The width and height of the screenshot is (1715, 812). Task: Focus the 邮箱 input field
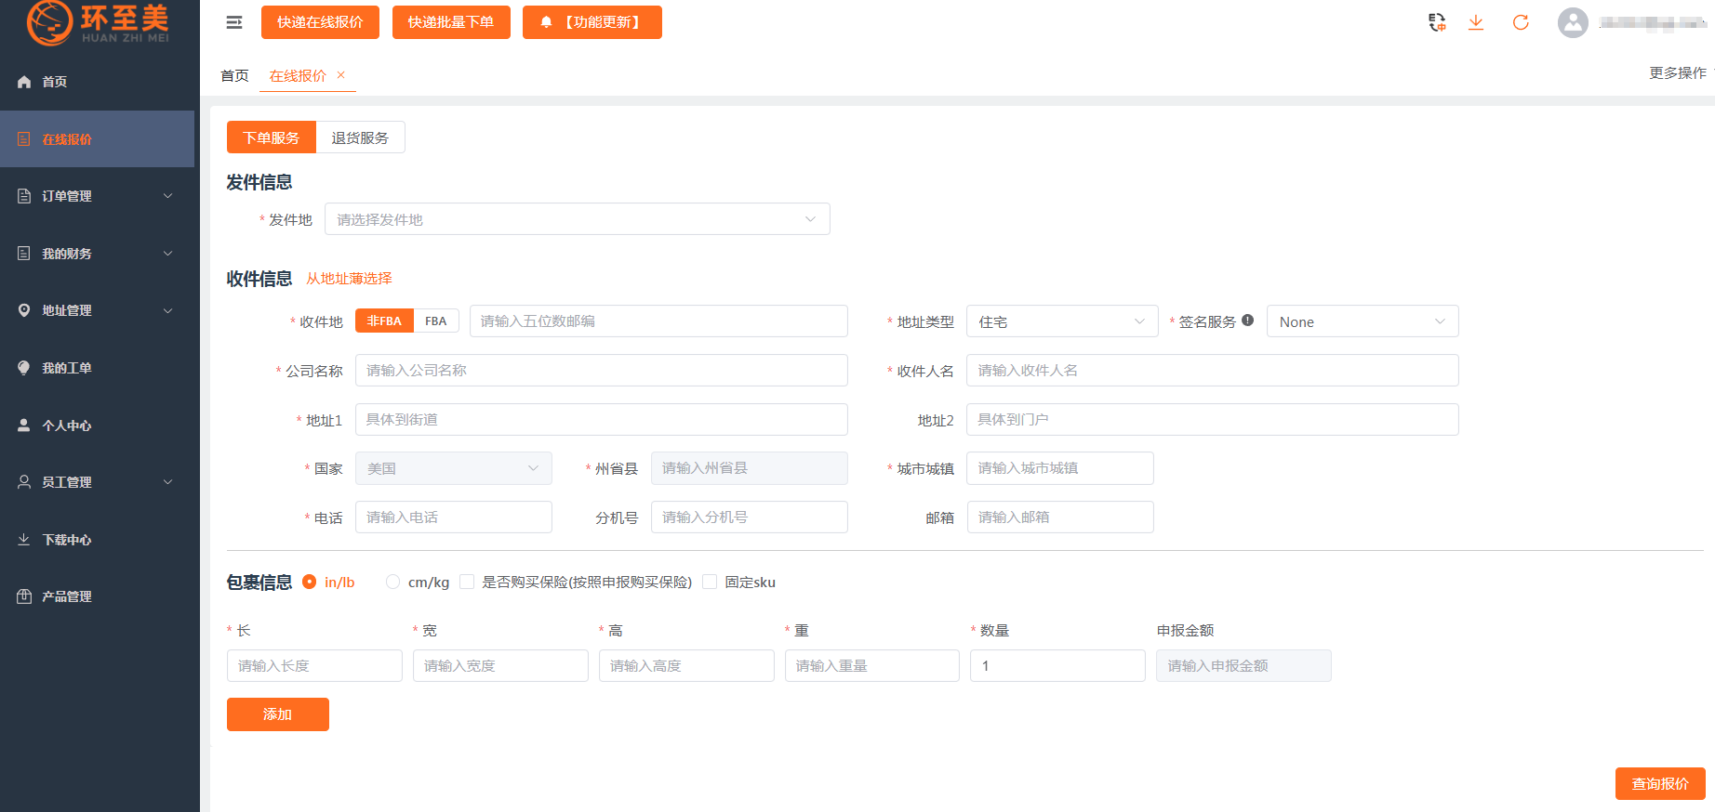1060,517
